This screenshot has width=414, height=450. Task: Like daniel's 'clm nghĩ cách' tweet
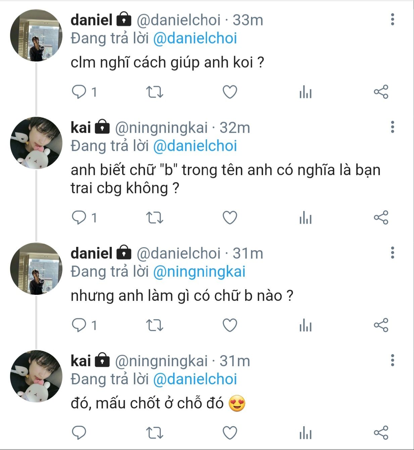coord(230,92)
